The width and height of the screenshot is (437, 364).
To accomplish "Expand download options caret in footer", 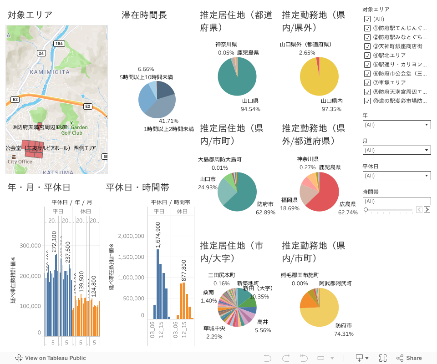I will 367,358.
